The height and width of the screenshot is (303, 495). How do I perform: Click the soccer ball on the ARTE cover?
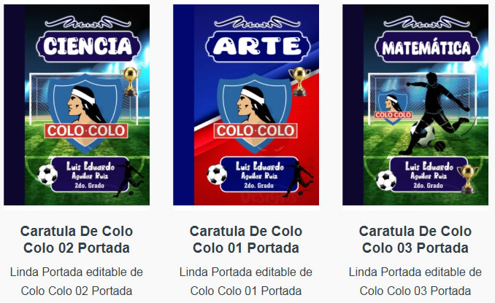click(x=217, y=174)
